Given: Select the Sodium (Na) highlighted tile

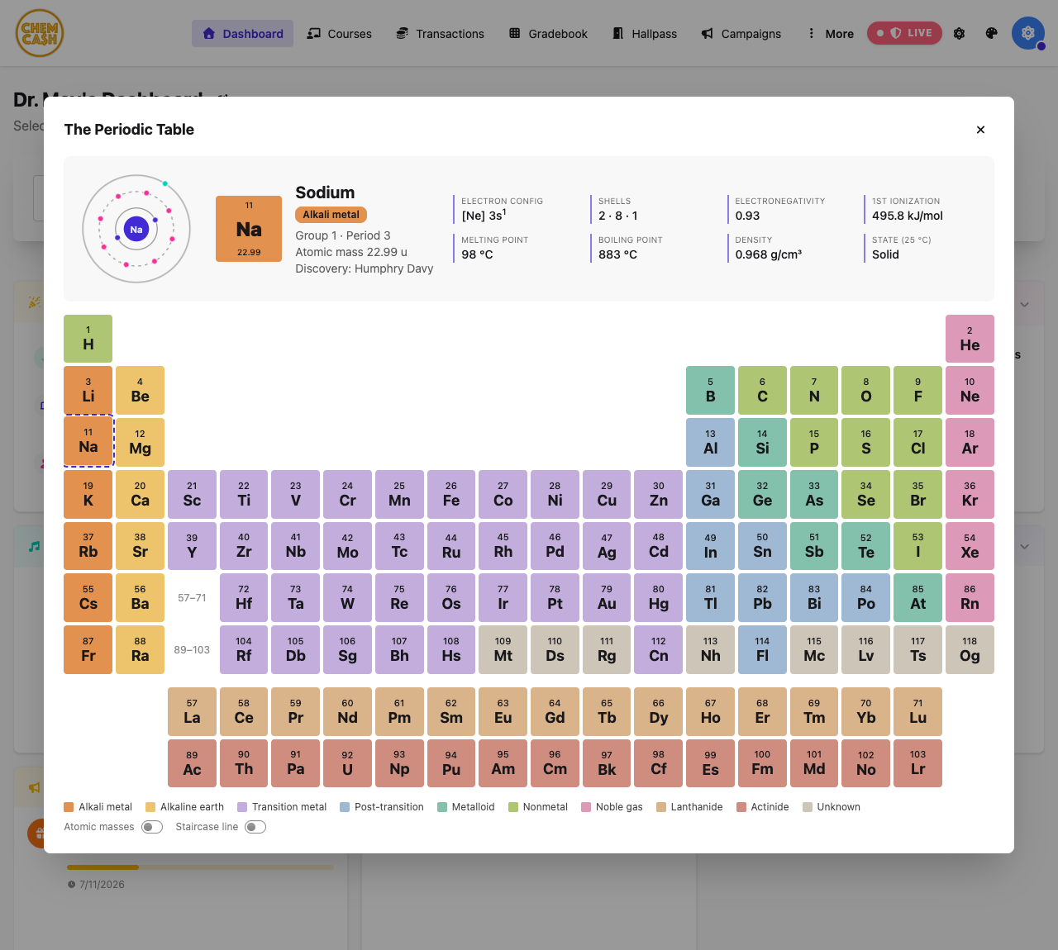Looking at the screenshot, I should coord(88,441).
